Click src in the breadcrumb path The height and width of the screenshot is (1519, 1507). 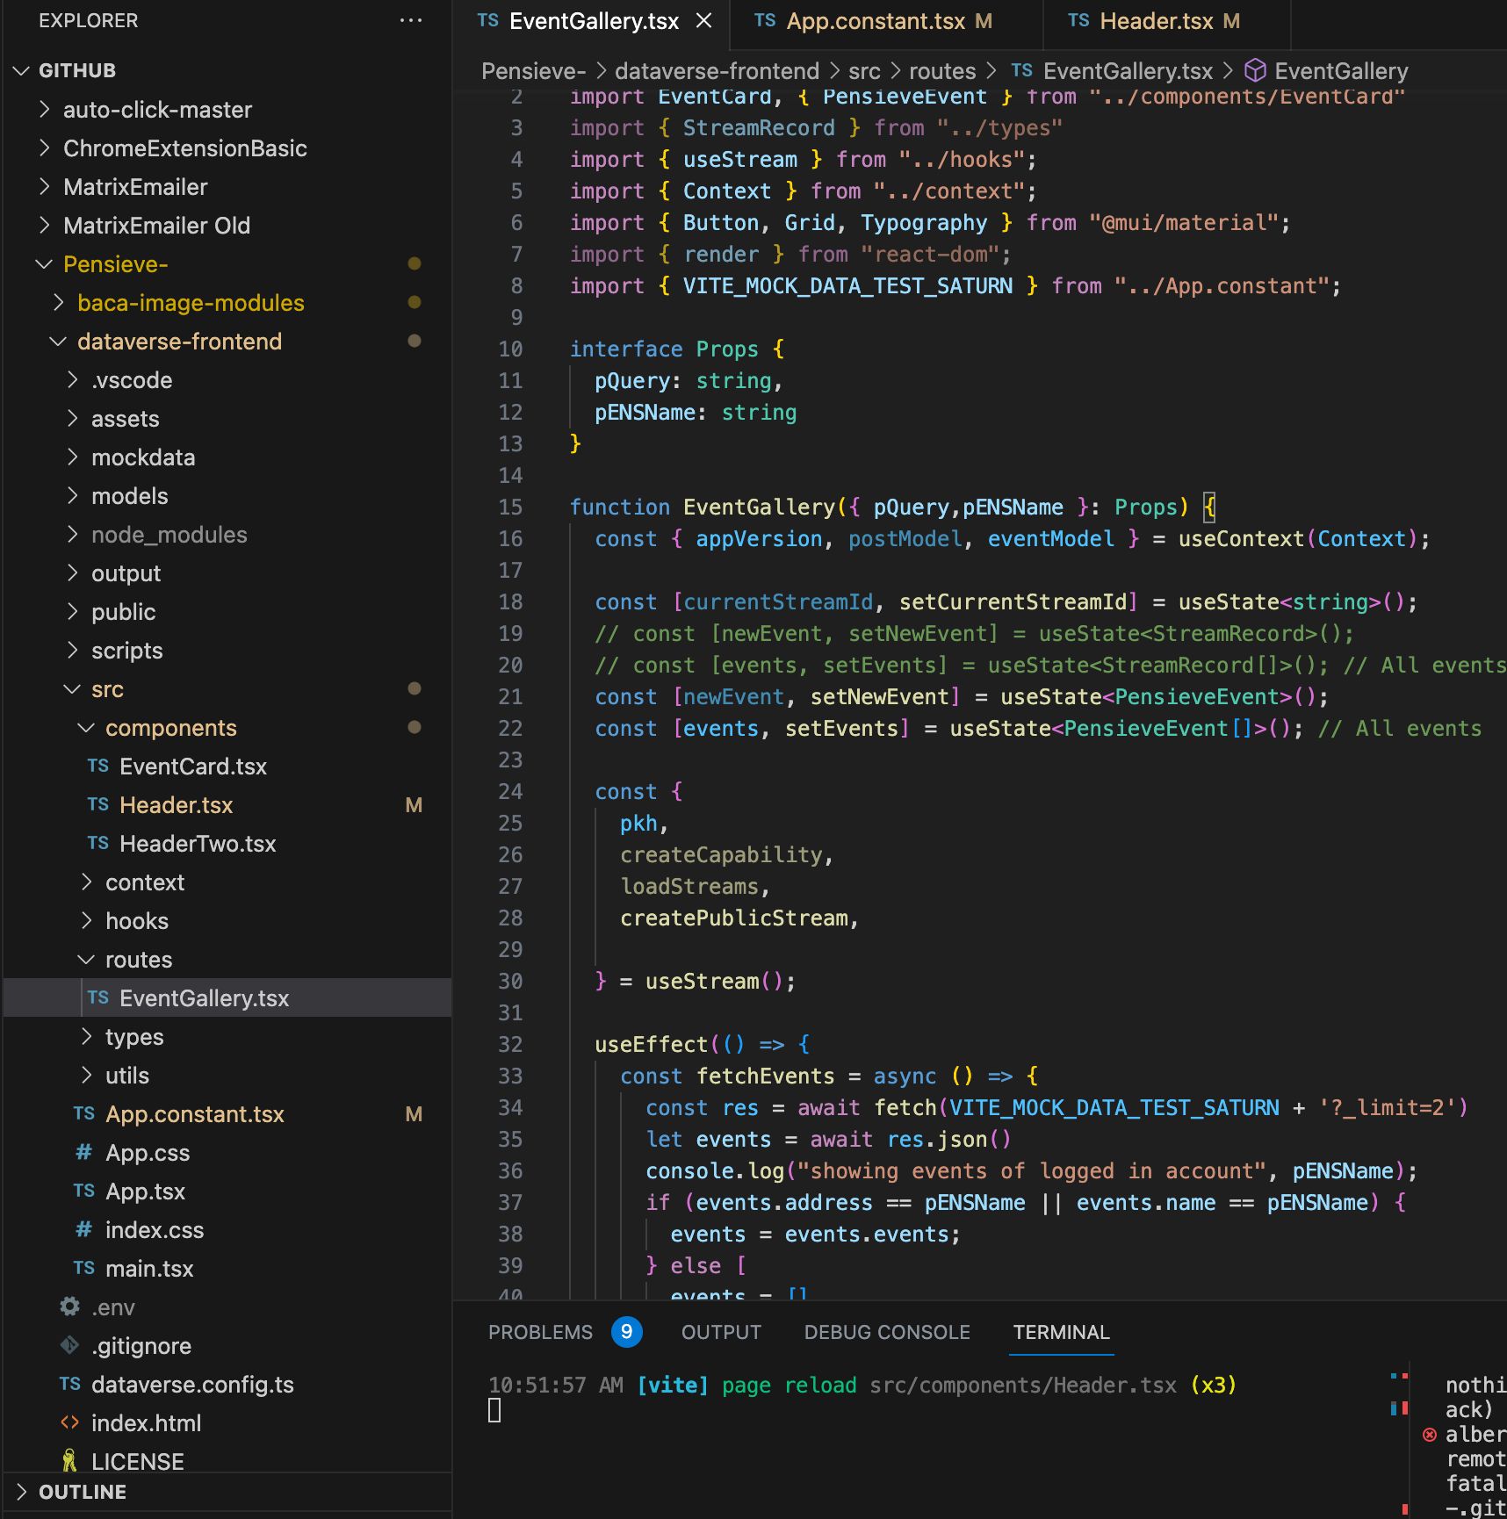[x=864, y=71]
